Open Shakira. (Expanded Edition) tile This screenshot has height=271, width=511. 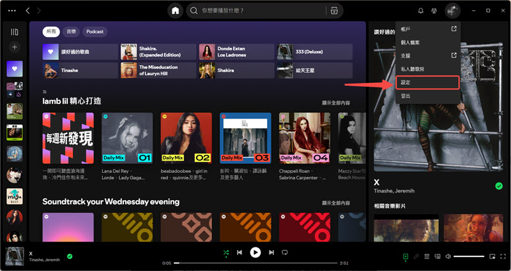point(158,52)
